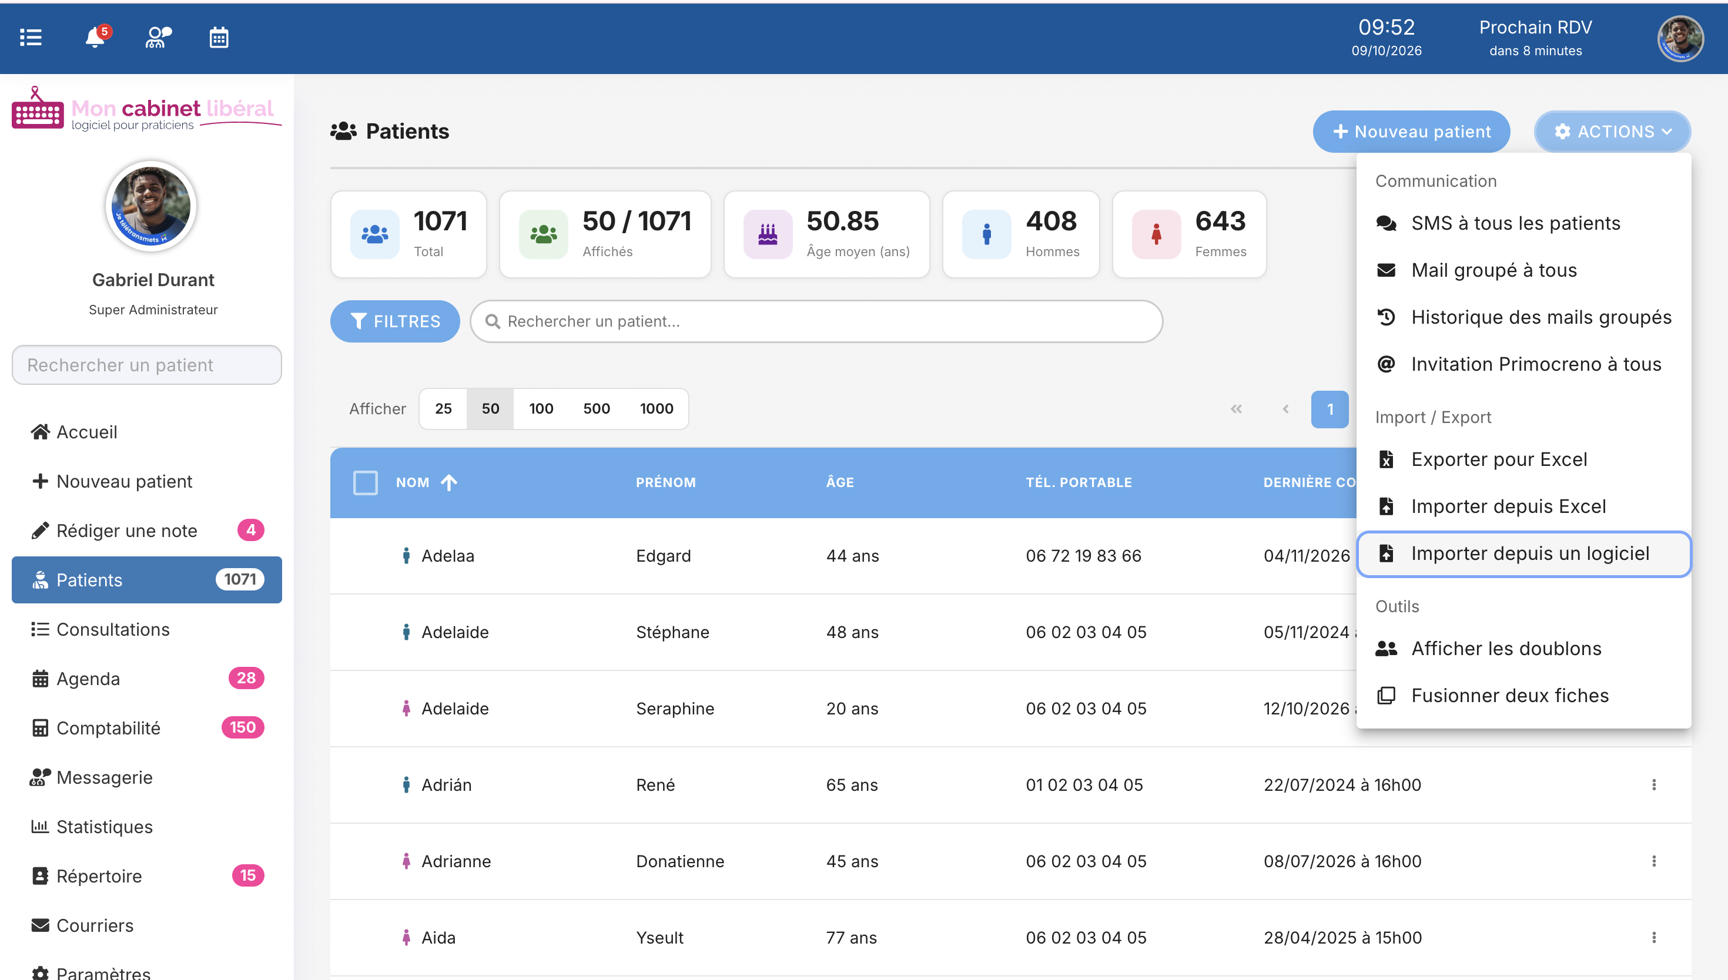This screenshot has width=1728, height=980.
Task: Click the birthday cake average age icon
Action: point(768,234)
